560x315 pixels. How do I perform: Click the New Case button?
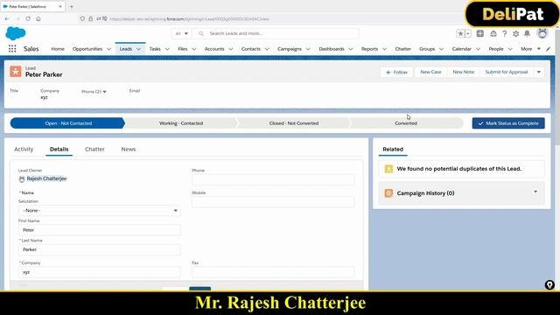click(430, 72)
